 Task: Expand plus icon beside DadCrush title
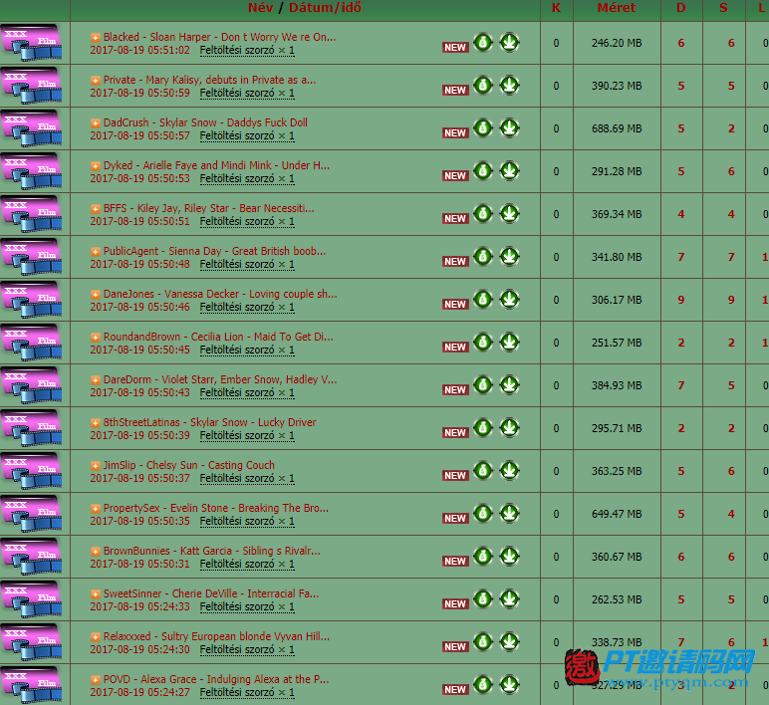[96, 123]
